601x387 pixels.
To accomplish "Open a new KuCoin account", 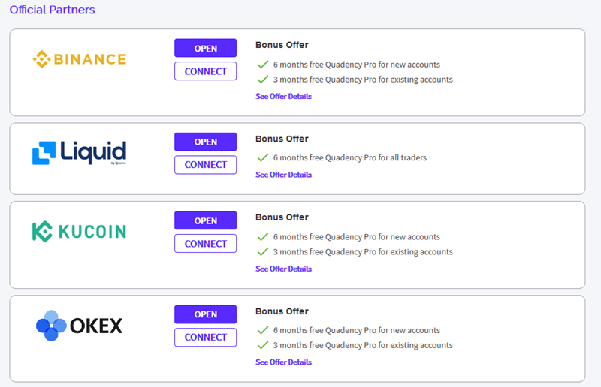I will (x=205, y=220).
